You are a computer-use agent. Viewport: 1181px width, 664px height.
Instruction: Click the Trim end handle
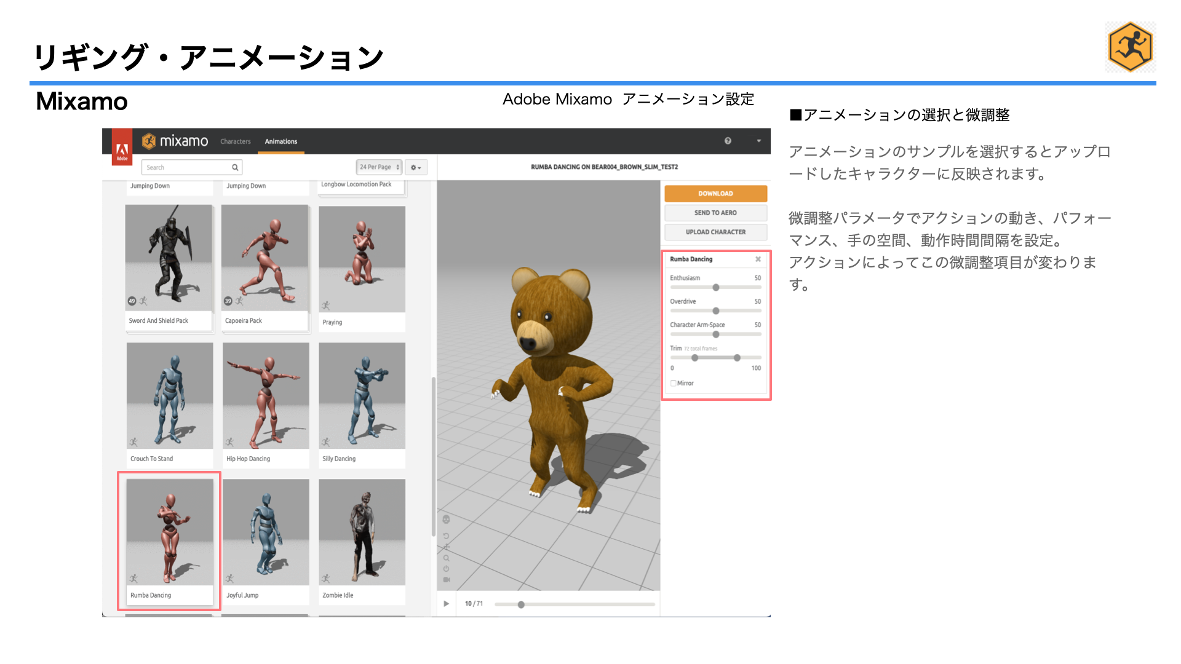[x=737, y=358]
